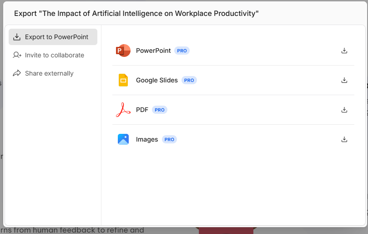Download slides as Images
Image resolution: width=368 pixels, height=234 pixels.
[344, 139]
